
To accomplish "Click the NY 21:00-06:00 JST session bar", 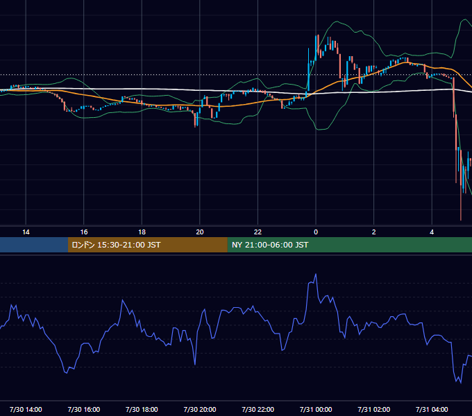I will [x=349, y=245].
